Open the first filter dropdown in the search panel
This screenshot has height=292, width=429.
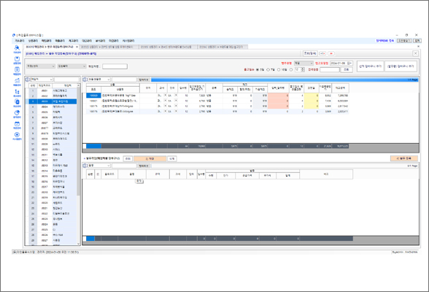[41, 66]
